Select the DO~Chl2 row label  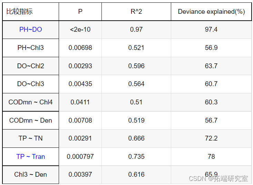(x=30, y=66)
